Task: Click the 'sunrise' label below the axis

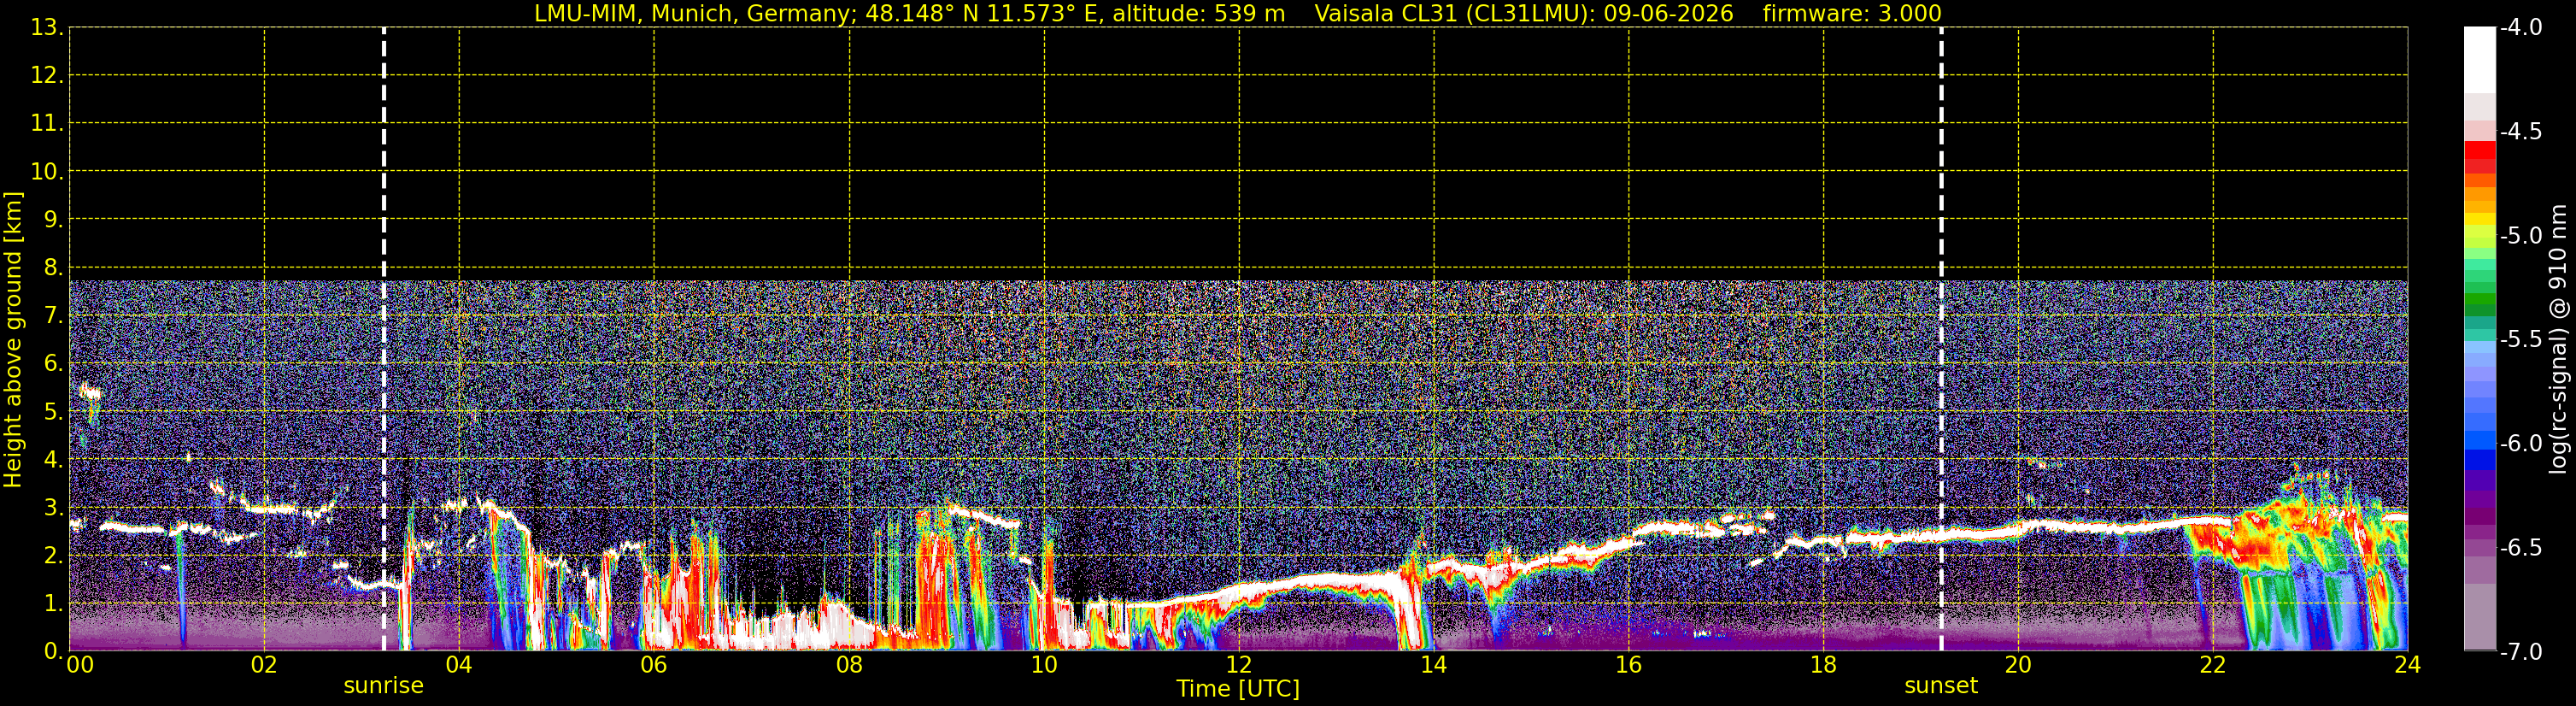Action: [383, 686]
